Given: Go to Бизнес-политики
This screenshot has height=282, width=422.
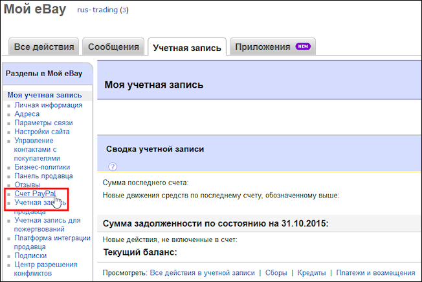Looking at the screenshot, I should click(x=42, y=167).
